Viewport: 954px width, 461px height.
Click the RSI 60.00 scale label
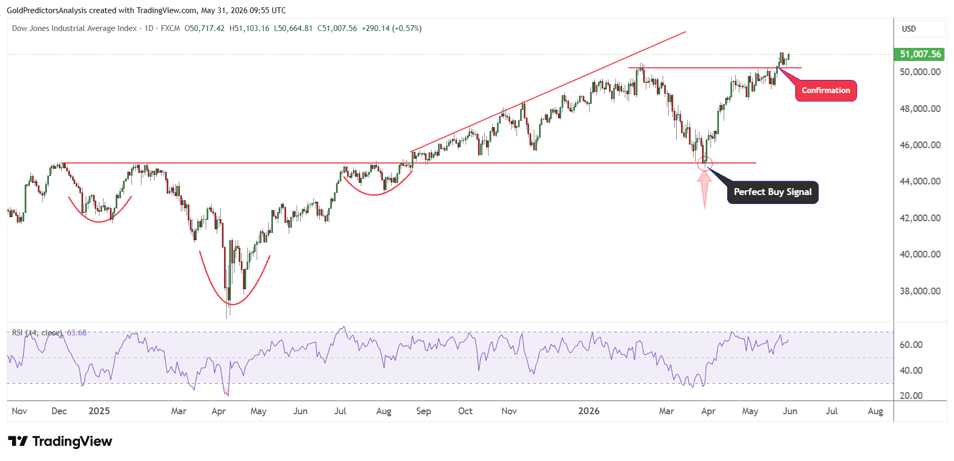[911, 345]
